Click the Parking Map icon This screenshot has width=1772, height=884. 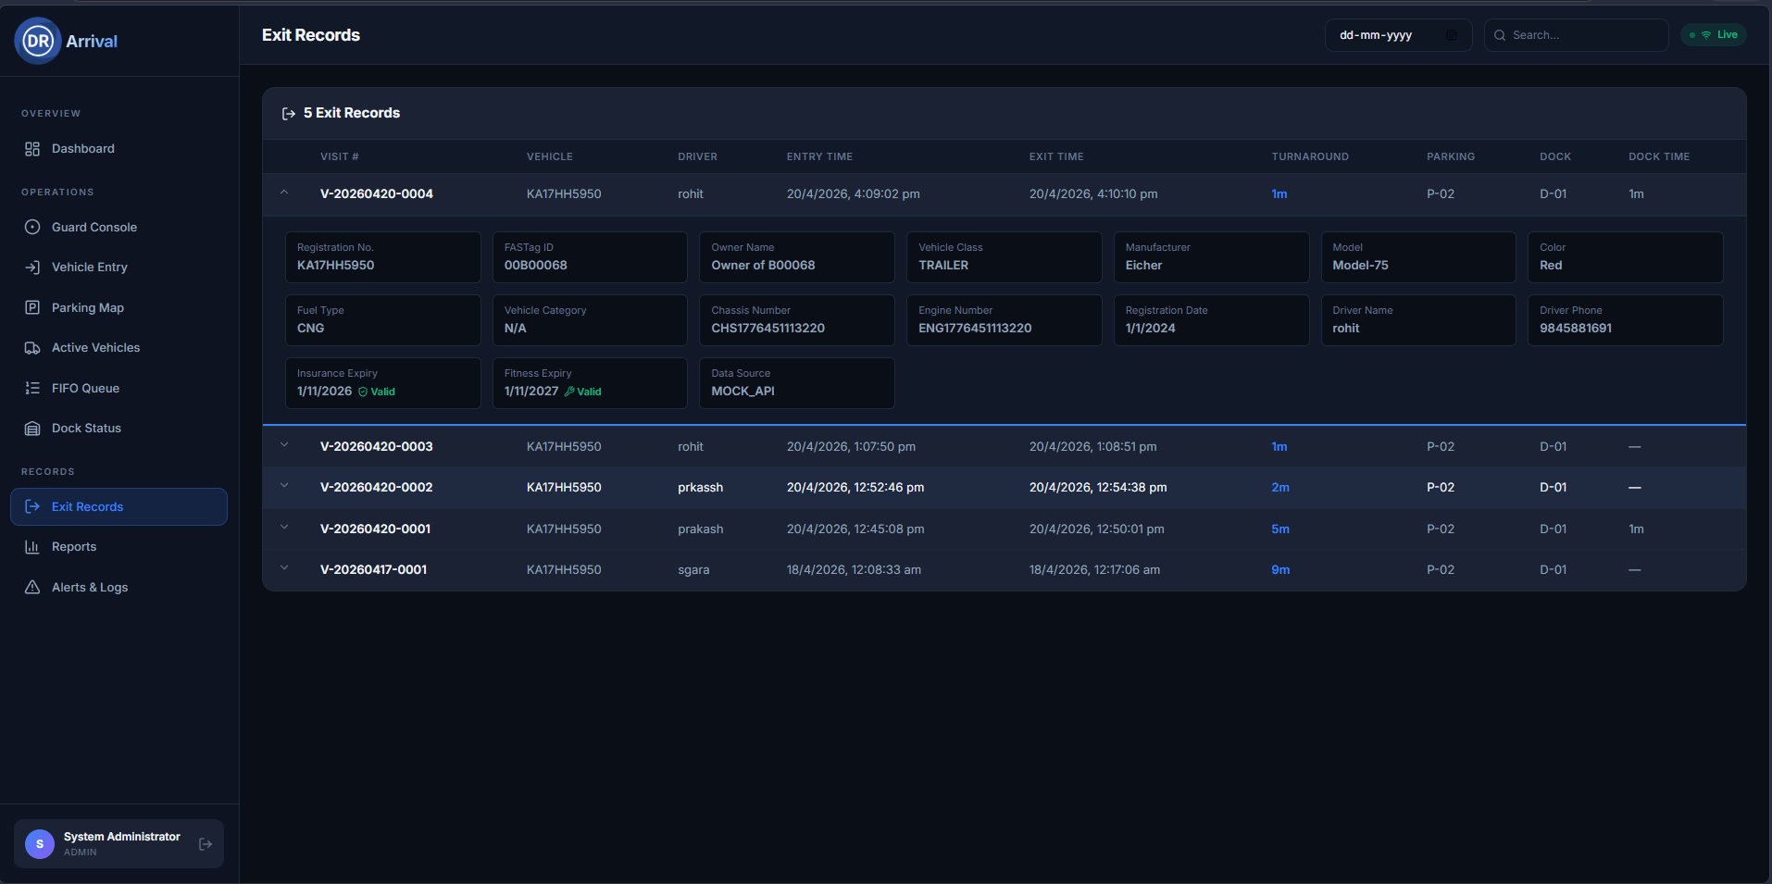[32, 307]
